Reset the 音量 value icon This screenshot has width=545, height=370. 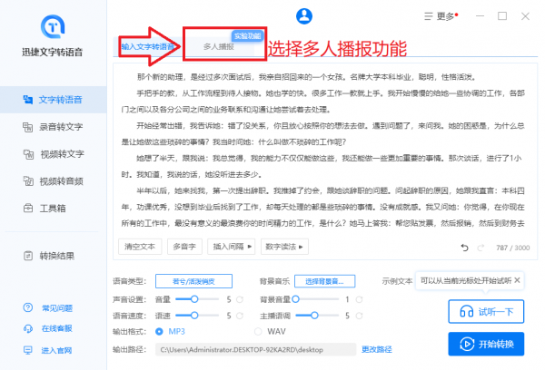pos(240,299)
